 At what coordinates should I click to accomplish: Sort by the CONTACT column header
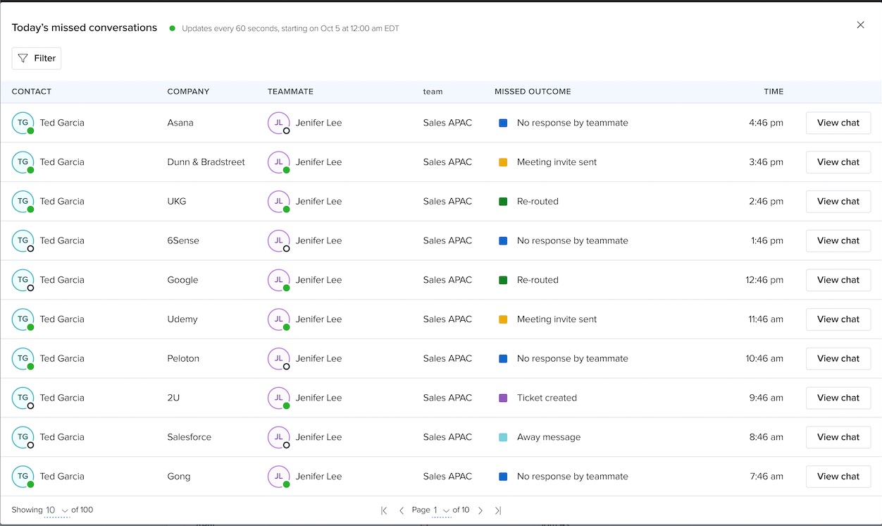click(32, 92)
